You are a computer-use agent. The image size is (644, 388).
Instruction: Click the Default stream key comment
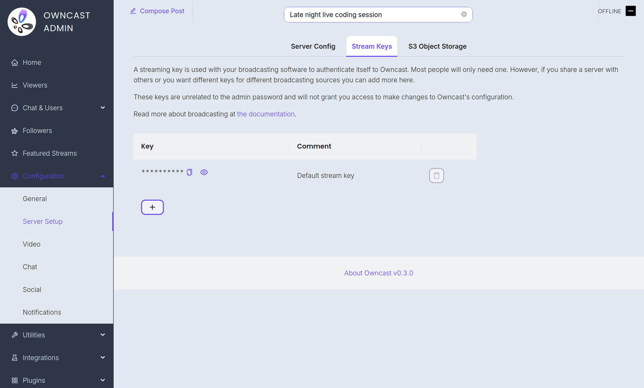[x=326, y=176]
